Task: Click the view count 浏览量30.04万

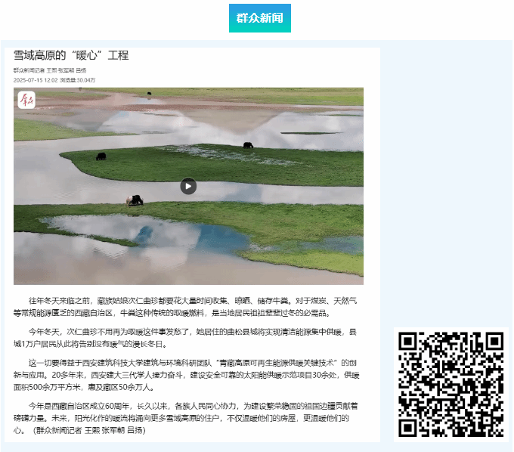Action: click(78, 79)
